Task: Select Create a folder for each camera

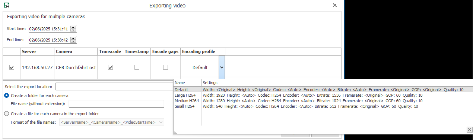Action: tap(6, 96)
